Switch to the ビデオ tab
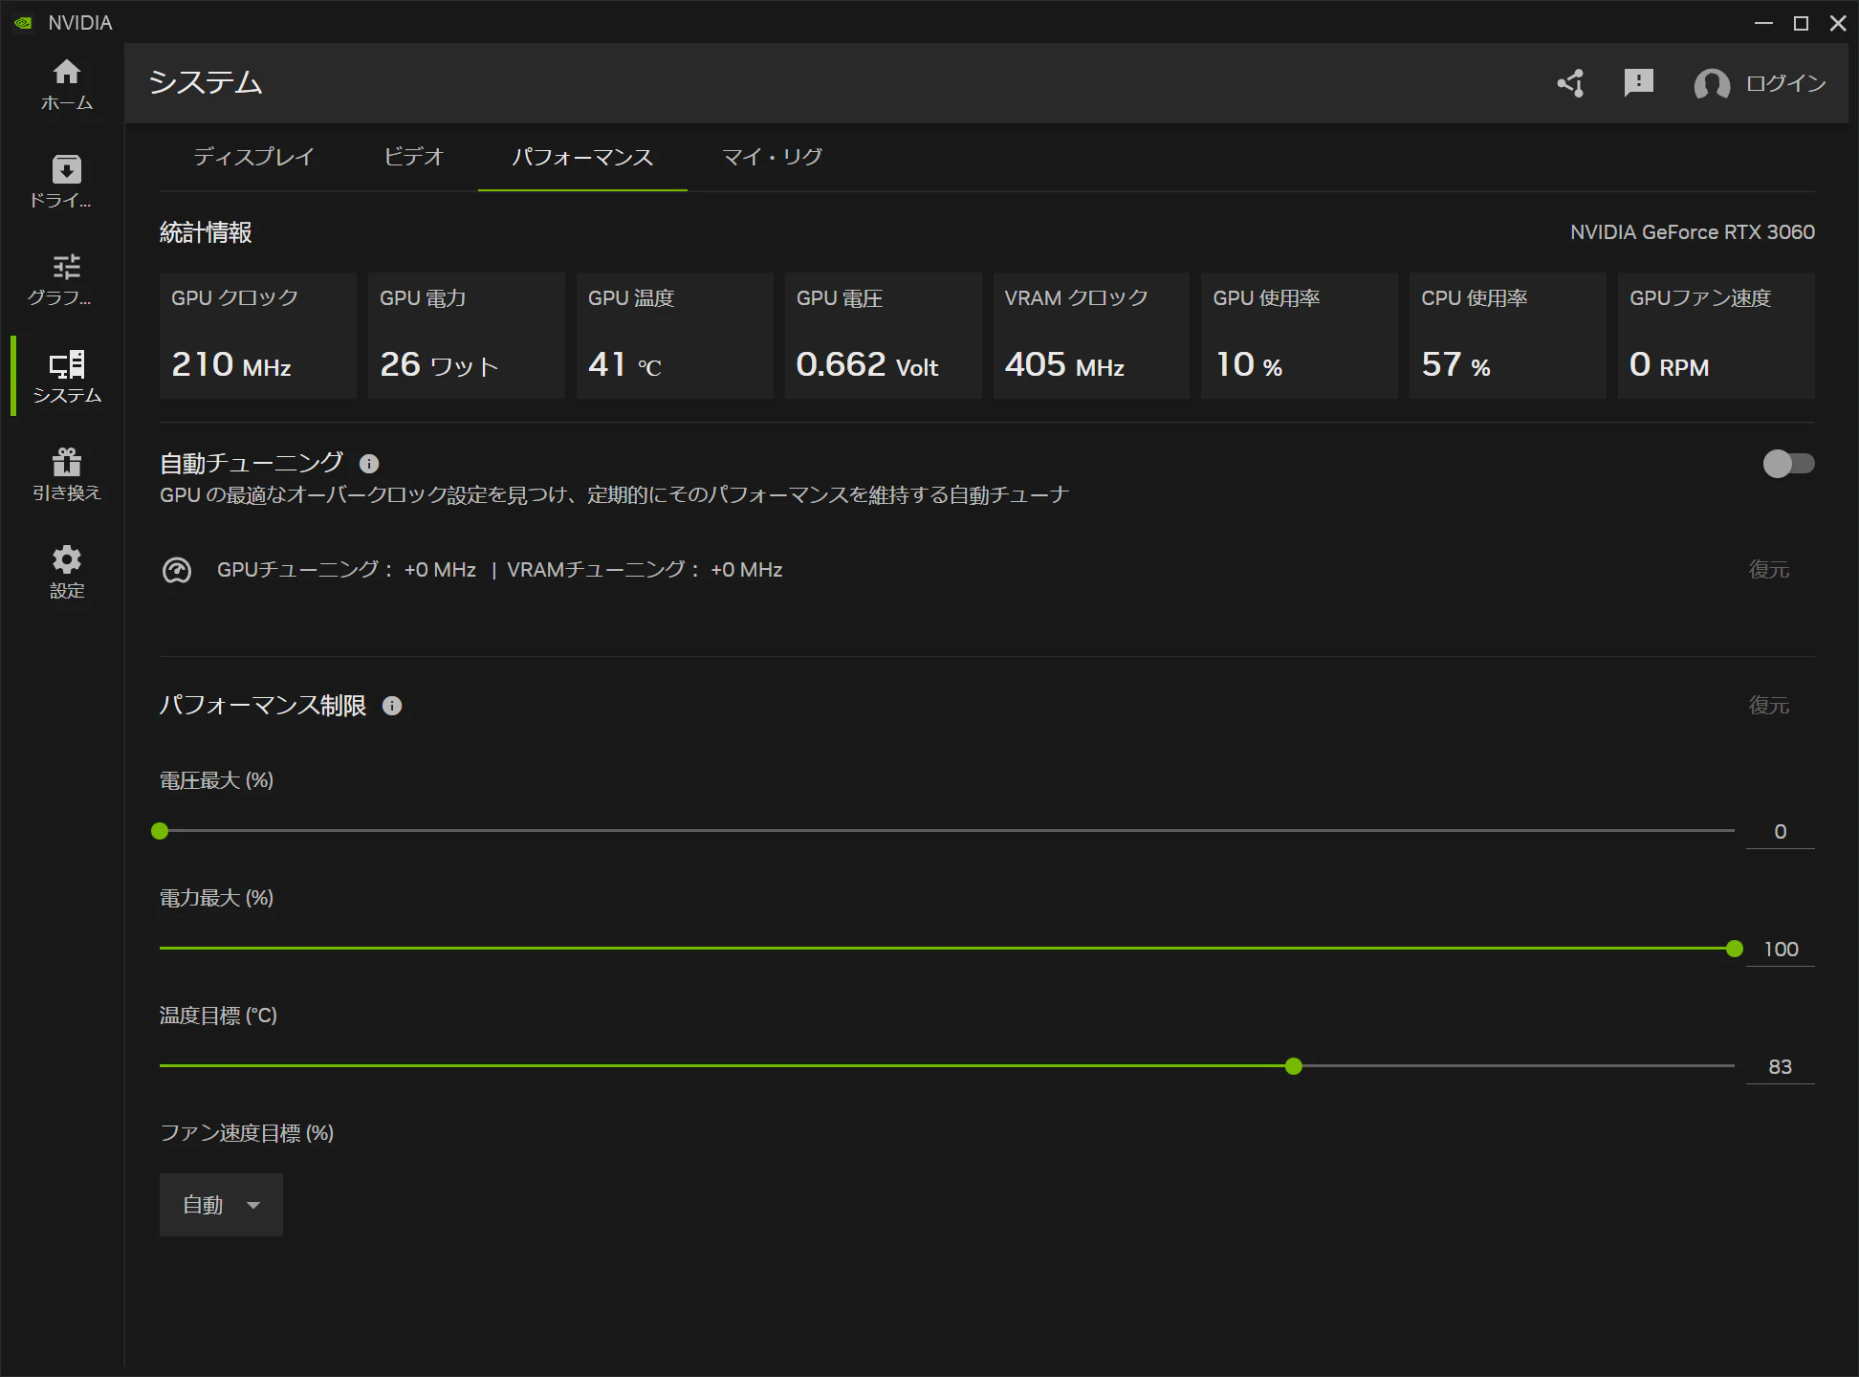Screen dimensions: 1859x1377 click(x=413, y=157)
